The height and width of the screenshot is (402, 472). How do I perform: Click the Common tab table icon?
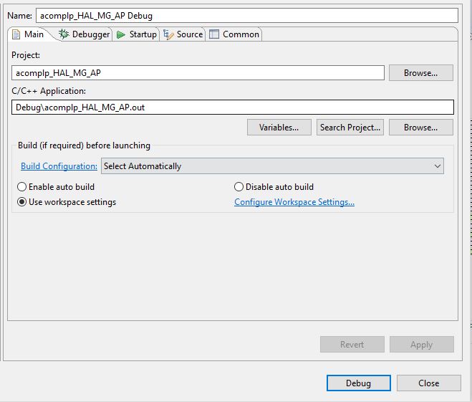point(214,34)
